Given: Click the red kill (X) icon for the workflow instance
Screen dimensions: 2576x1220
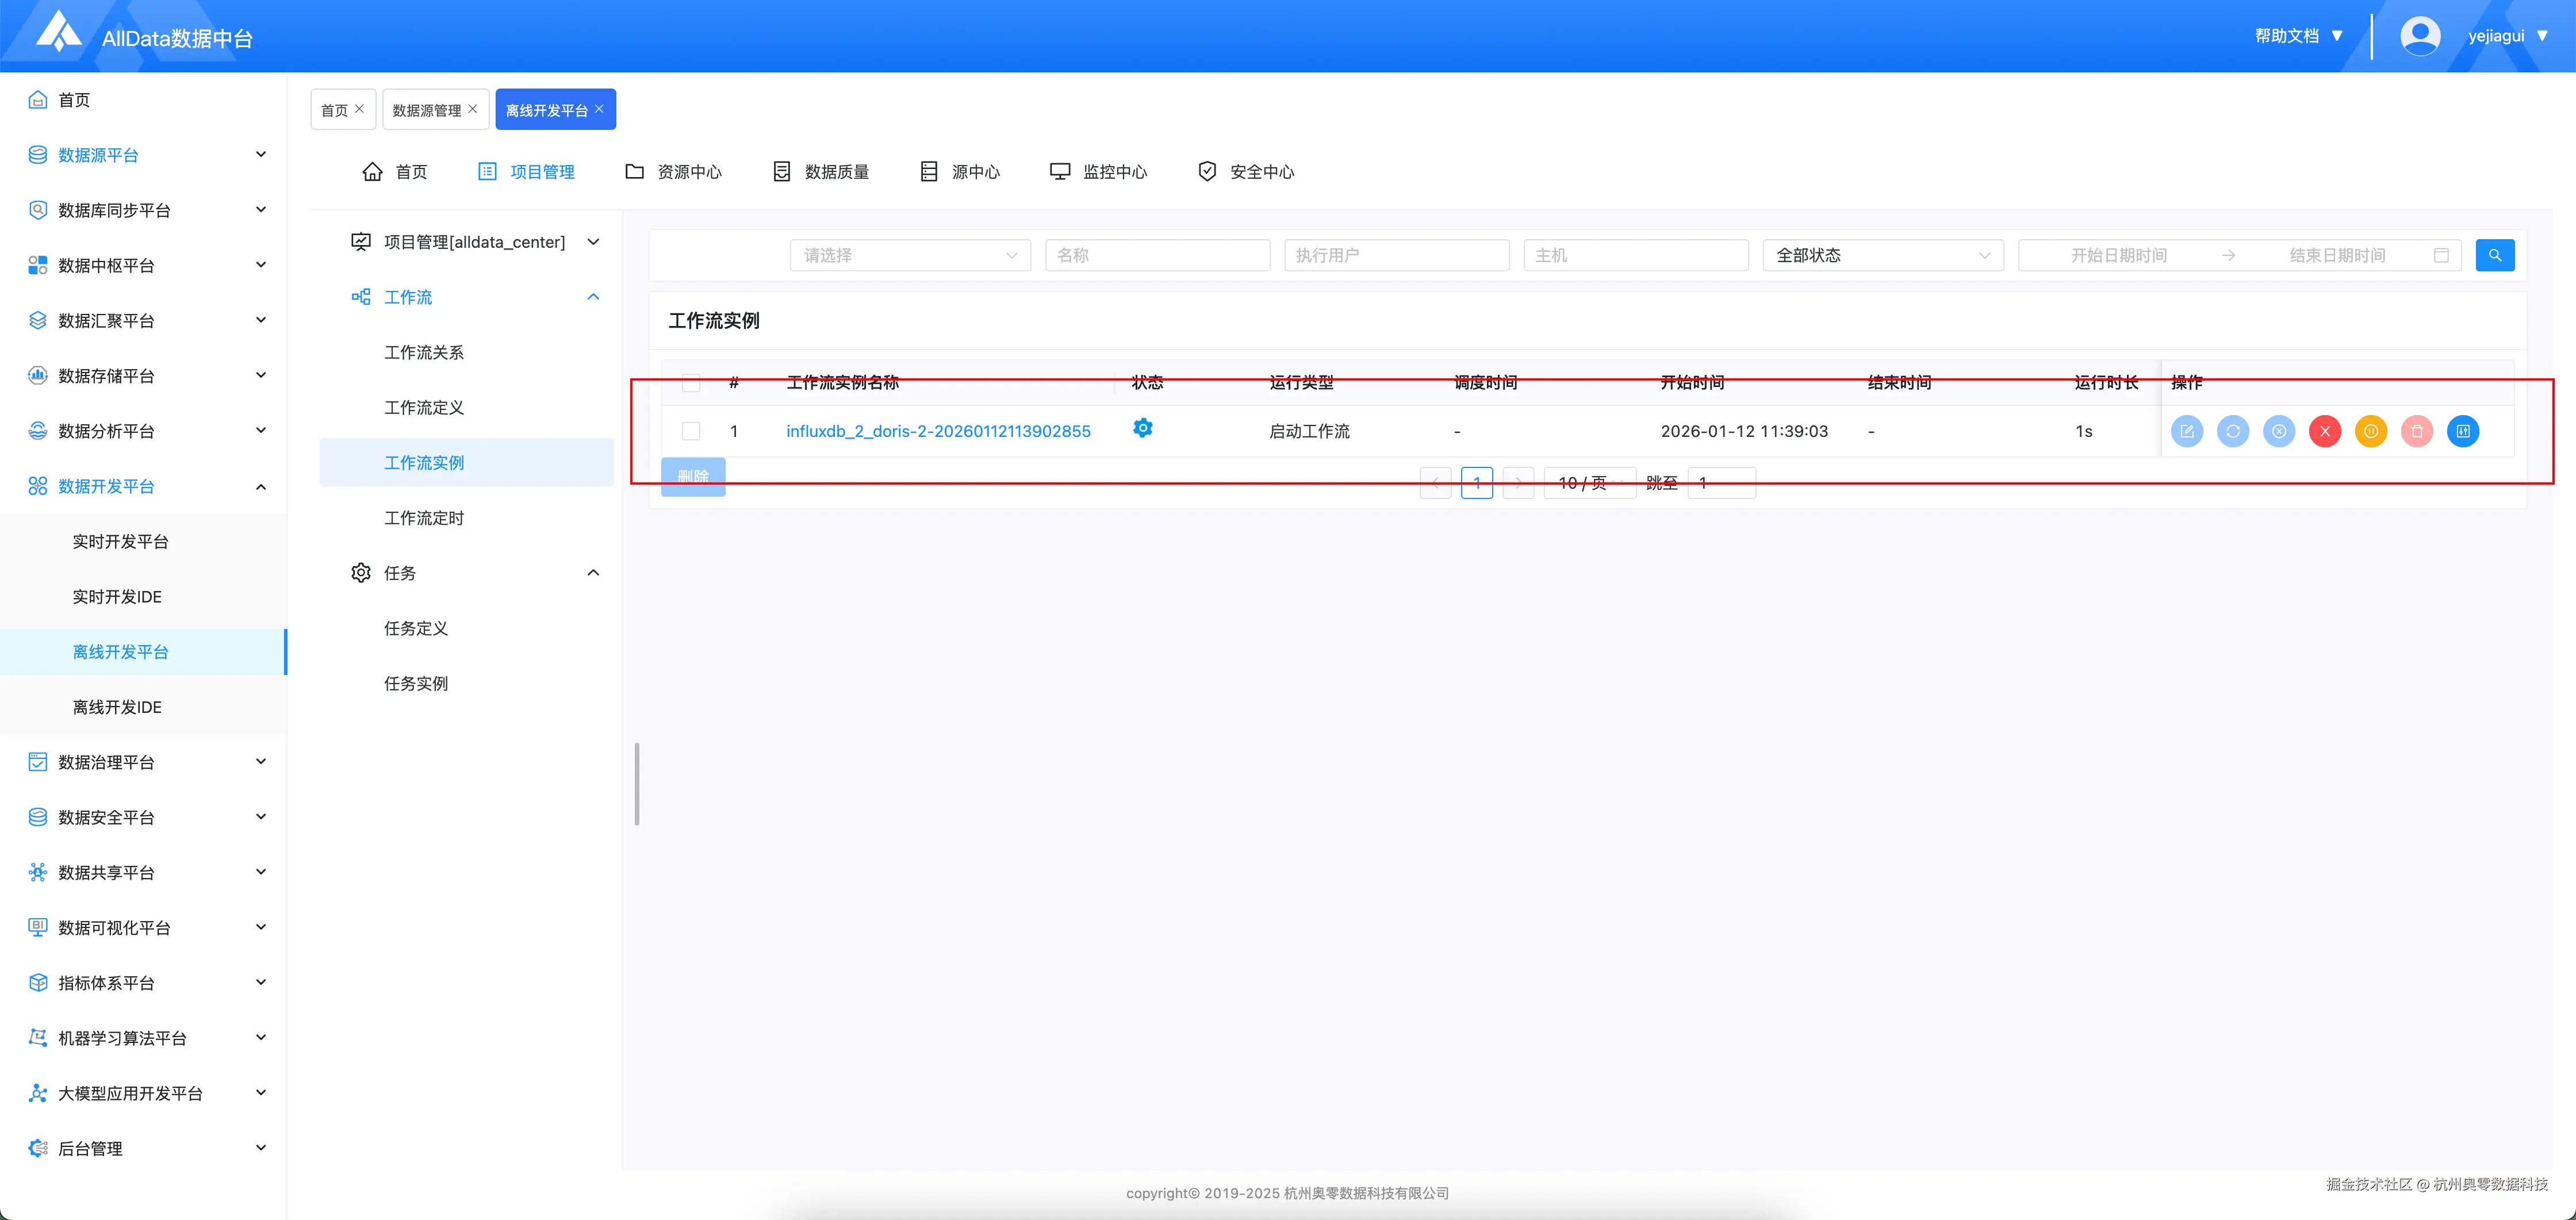Looking at the screenshot, I should pyautogui.click(x=2325, y=431).
